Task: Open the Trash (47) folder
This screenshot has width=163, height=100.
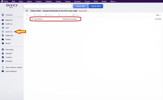Action: (9, 35)
